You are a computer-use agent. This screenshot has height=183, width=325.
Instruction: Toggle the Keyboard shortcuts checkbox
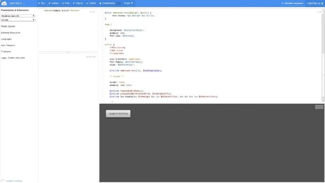pos(3,181)
